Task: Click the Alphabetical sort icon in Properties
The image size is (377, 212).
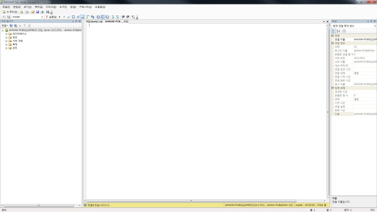Action: (x=338, y=31)
